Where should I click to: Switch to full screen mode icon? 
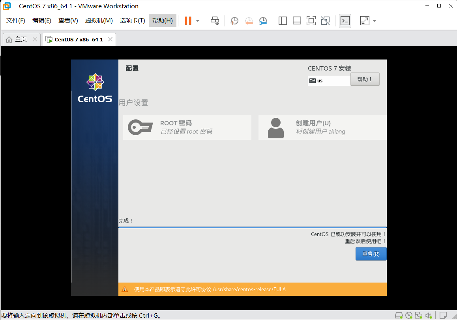(x=311, y=20)
